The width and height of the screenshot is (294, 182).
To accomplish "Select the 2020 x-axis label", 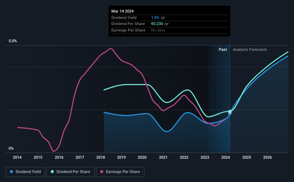I will 142,157.
